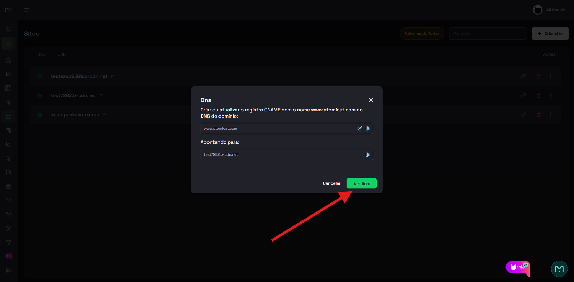This screenshot has height=282, width=574.
Task: Open the grid list icon in sidebar
Action: click(9, 271)
